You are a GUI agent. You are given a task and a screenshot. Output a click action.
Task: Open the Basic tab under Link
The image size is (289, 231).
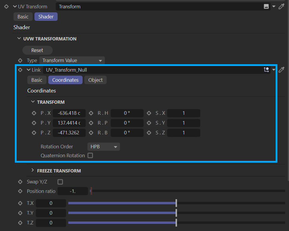[x=37, y=80]
